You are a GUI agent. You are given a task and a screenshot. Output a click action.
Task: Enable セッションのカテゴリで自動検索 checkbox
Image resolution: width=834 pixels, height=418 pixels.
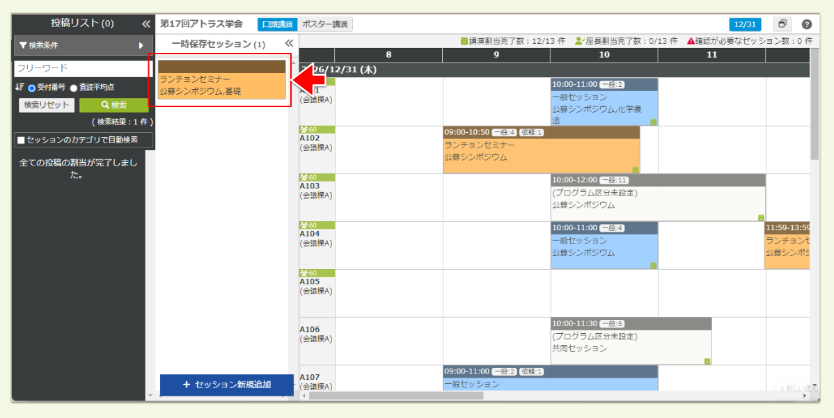21,140
